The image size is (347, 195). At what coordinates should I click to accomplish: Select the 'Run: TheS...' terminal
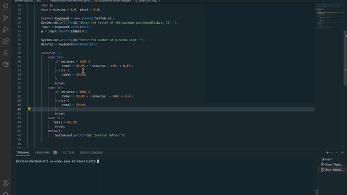click(x=331, y=165)
